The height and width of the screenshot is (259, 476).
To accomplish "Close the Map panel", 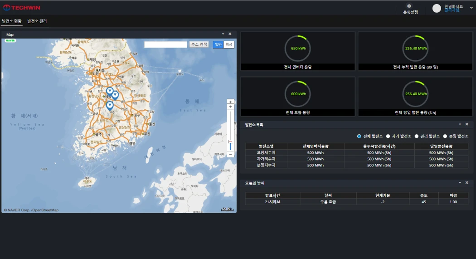I will click(x=230, y=34).
